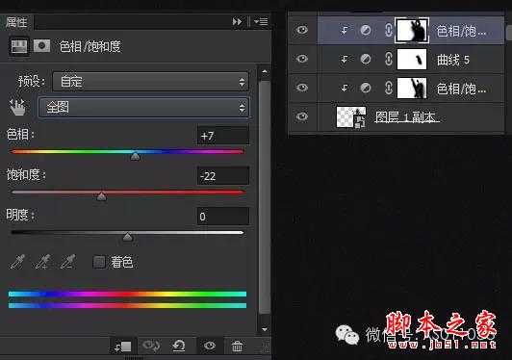The image size is (512, 360).
Task: Reset adjustment to defaults icon
Action: (x=179, y=346)
